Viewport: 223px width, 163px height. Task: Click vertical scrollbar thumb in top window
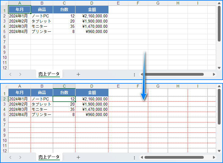pyautogui.click(x=219, y=24)
